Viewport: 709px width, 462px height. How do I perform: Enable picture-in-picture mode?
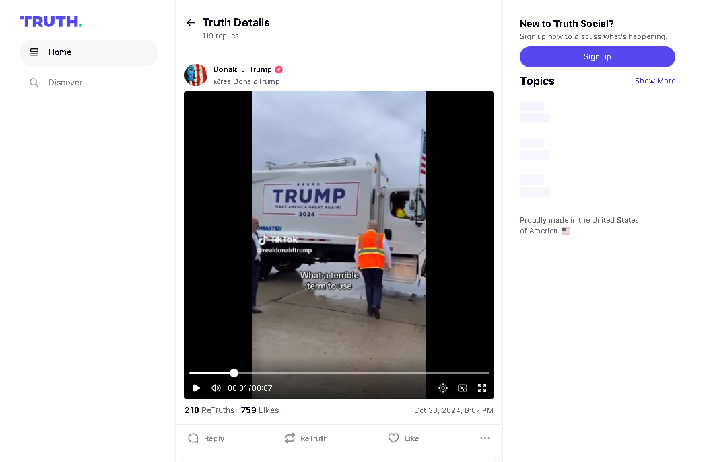tap(462, 388)
